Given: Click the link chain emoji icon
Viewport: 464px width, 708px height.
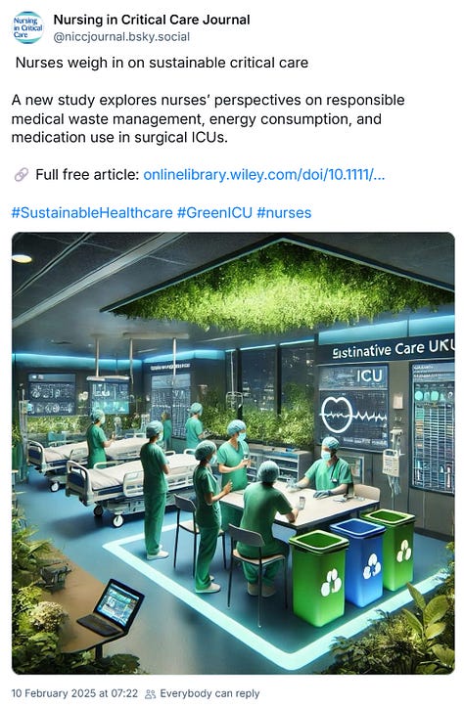Looking at the screenshot, I should (22, 175).
